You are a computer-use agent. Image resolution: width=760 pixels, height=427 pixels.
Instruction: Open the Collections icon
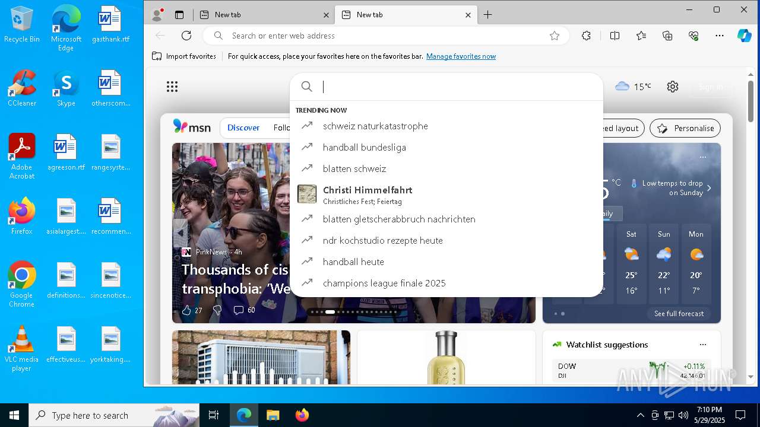[x=667, y=36]
